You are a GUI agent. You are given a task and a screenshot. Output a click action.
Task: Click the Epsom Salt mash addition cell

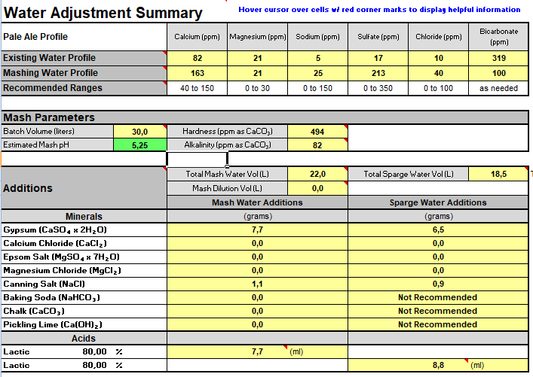[257, 257]
